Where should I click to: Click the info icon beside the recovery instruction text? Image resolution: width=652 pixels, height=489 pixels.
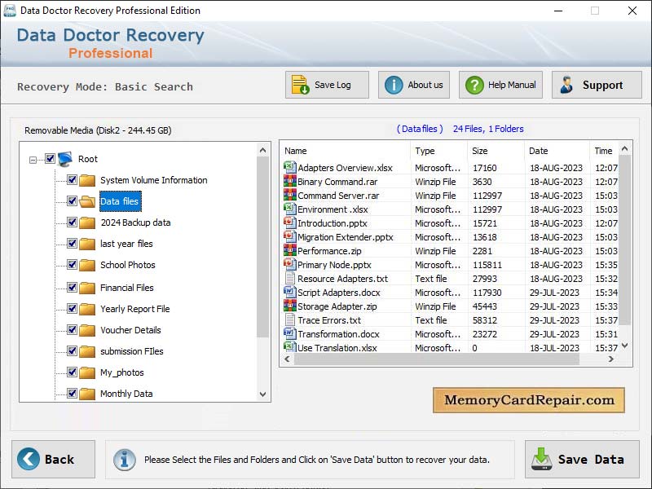click(124, 459)
